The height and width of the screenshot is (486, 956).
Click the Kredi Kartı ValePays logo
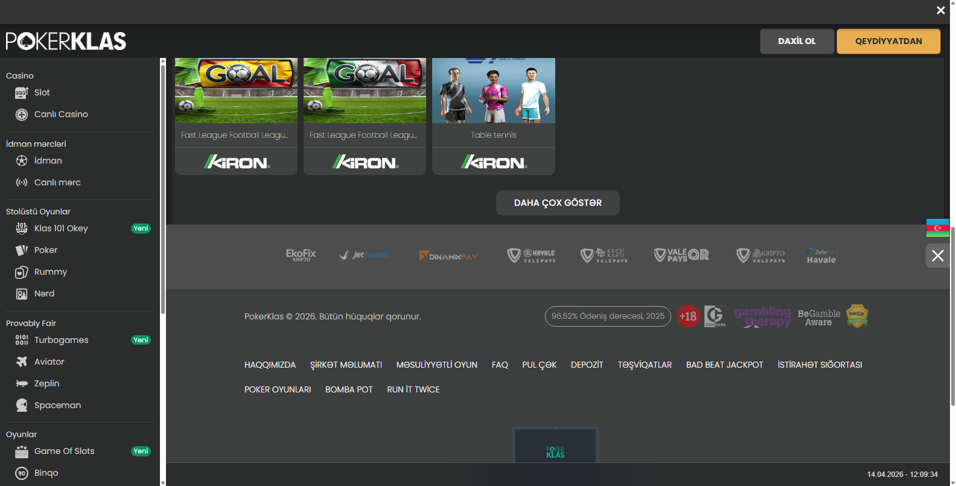(x=604, y=255)
